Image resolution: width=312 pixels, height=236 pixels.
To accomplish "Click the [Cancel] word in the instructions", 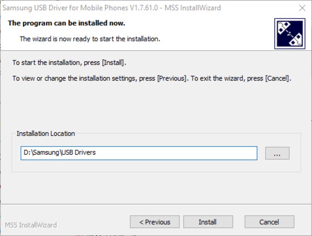I will point(278,78).
